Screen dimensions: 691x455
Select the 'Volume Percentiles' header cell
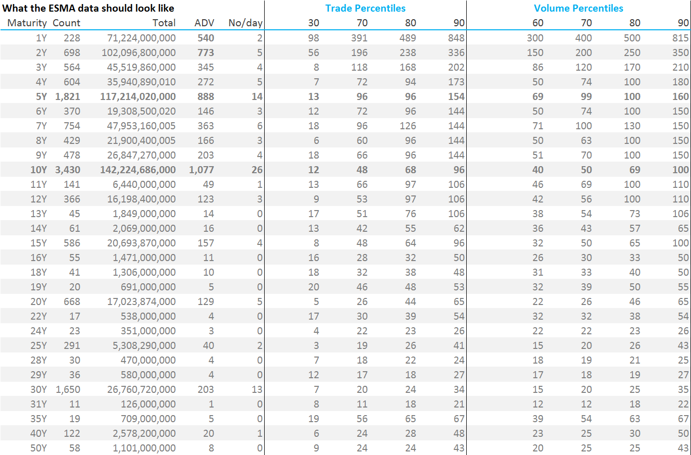click(x=578, y=8)
